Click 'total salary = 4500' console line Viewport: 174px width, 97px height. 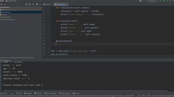(15, 75)
